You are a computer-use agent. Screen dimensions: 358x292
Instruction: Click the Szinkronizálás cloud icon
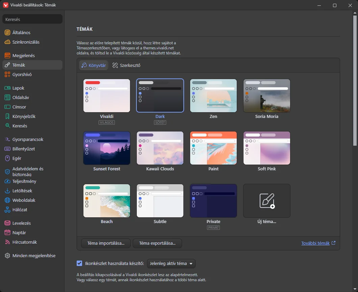(7, 42)
